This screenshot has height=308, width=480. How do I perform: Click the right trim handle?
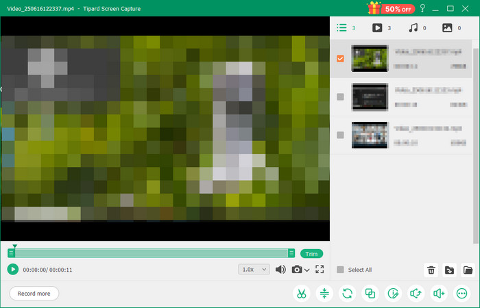(x=291, y=253)
